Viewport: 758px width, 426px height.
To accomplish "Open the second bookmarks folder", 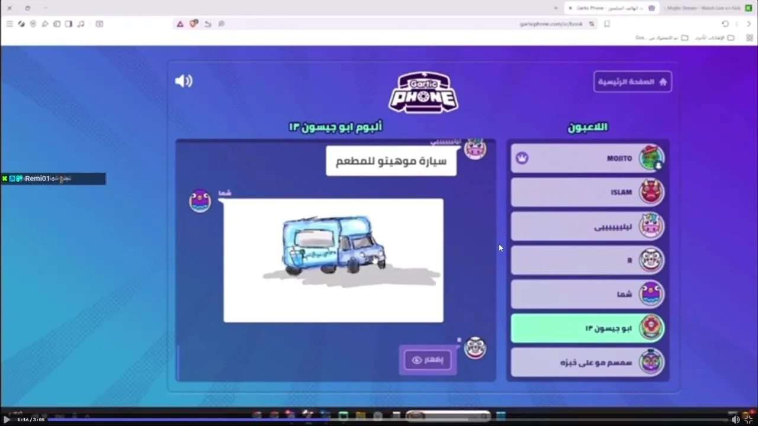I will (x=662, y=37).
